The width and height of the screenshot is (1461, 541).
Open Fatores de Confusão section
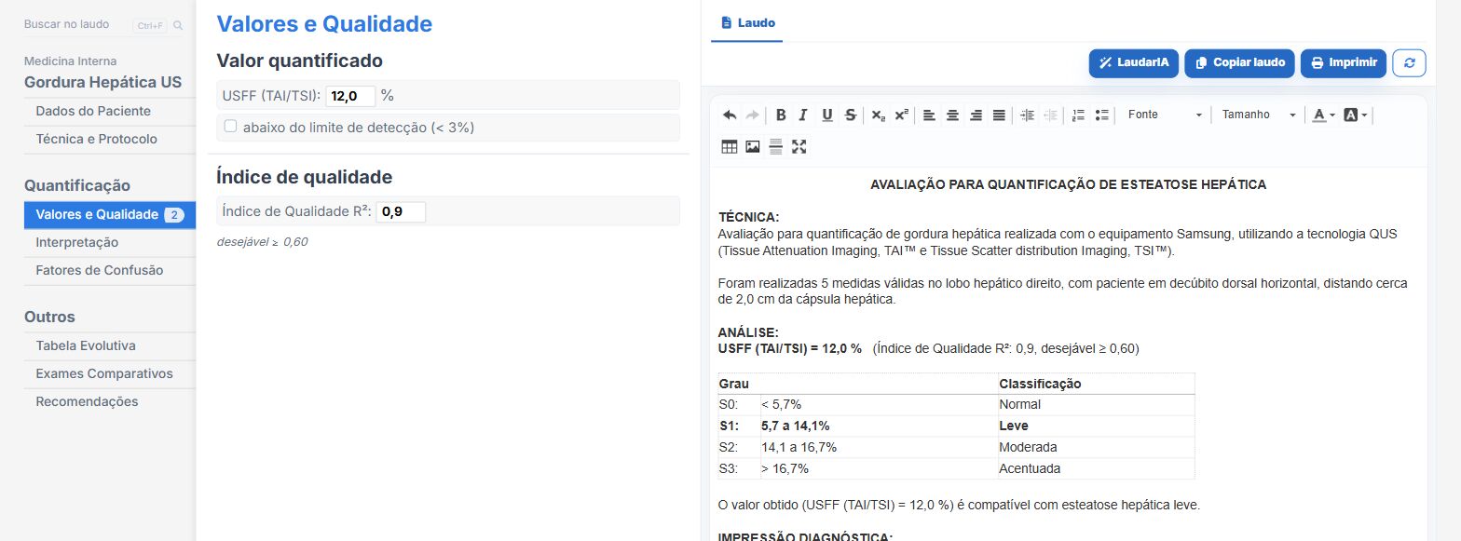click(110, 270)
